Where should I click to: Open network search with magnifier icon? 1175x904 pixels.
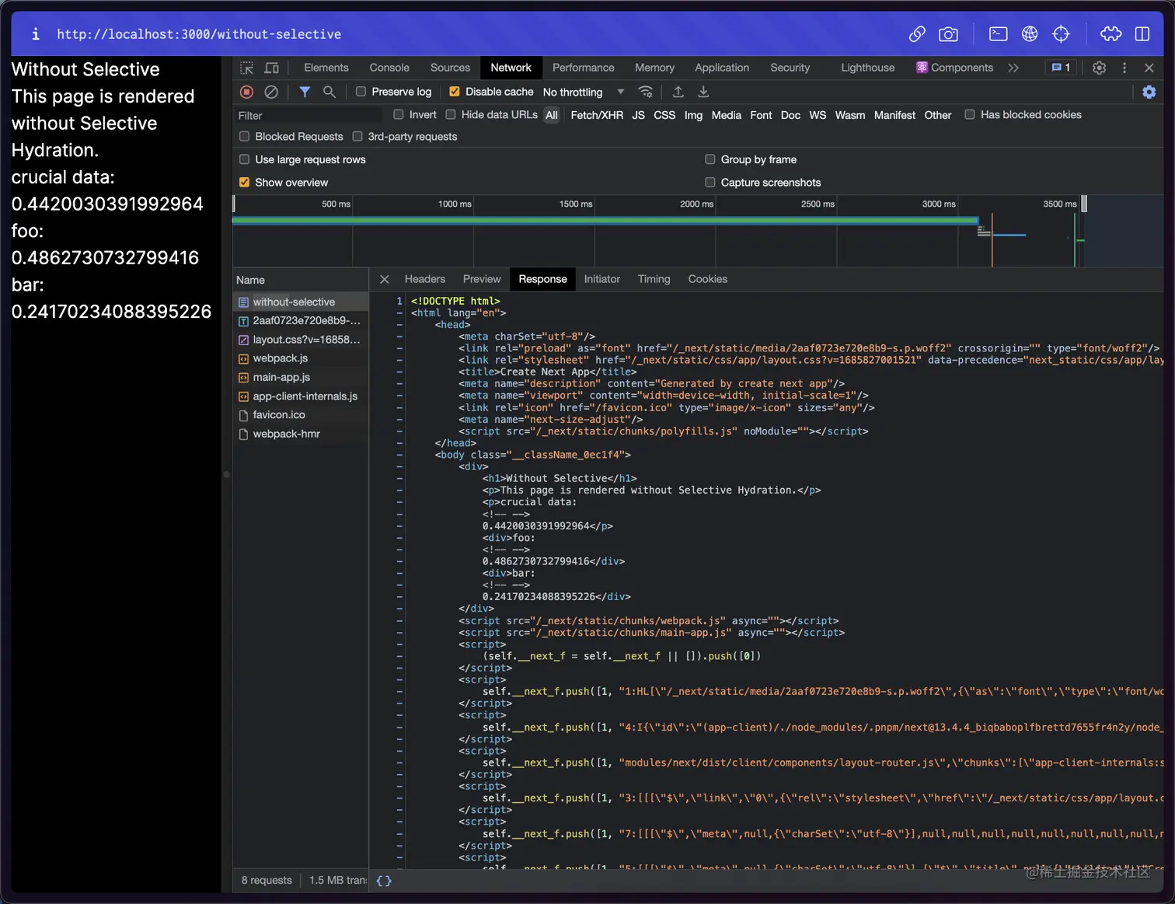point(329,92)
